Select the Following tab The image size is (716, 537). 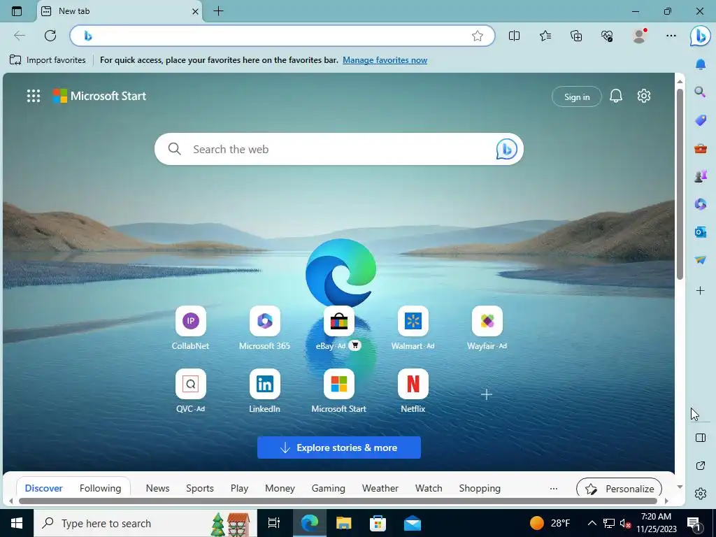[101, 488]
